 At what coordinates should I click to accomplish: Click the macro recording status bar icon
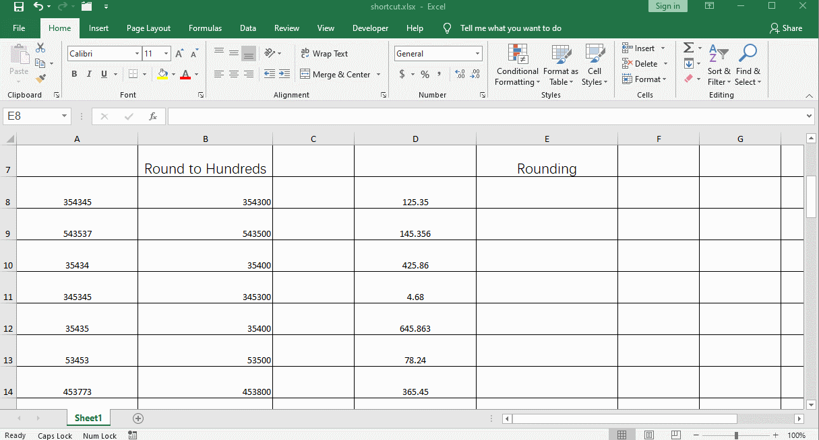pyautogui.click(x=133, y=435)
